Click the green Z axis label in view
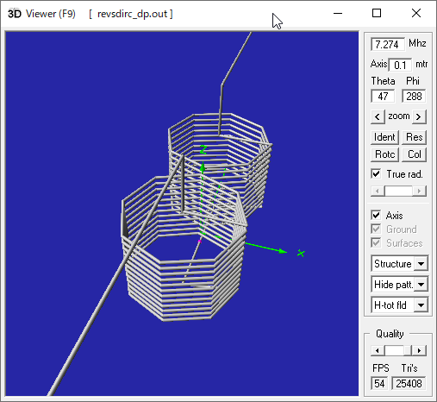The width and height of the screenshot is (437, 402). click(203, 150)
